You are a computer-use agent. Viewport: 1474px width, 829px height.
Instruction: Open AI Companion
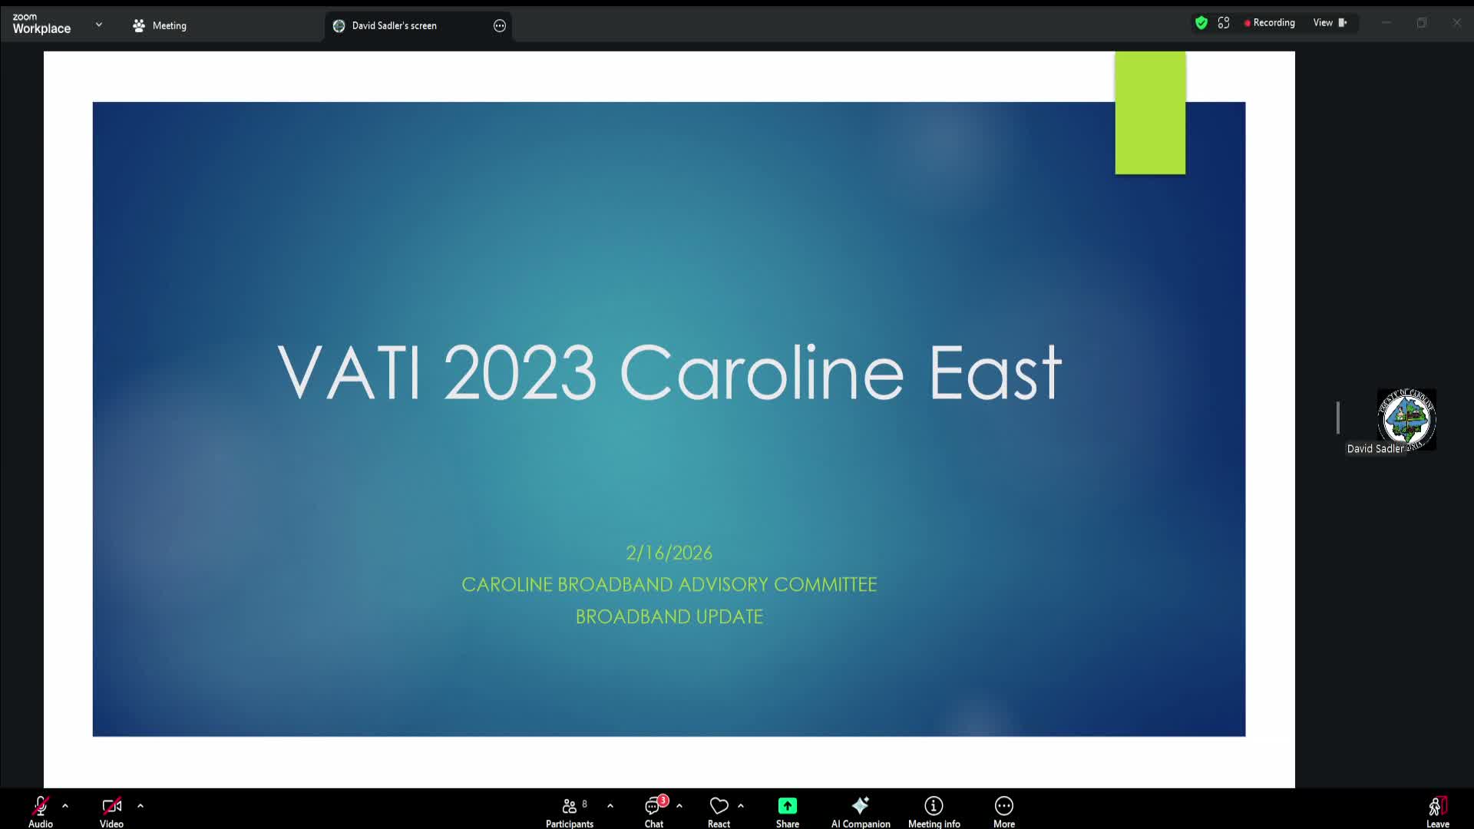860,811
